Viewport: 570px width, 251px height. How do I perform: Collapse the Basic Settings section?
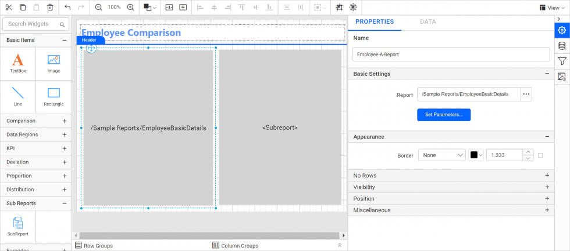coord(547,74)
